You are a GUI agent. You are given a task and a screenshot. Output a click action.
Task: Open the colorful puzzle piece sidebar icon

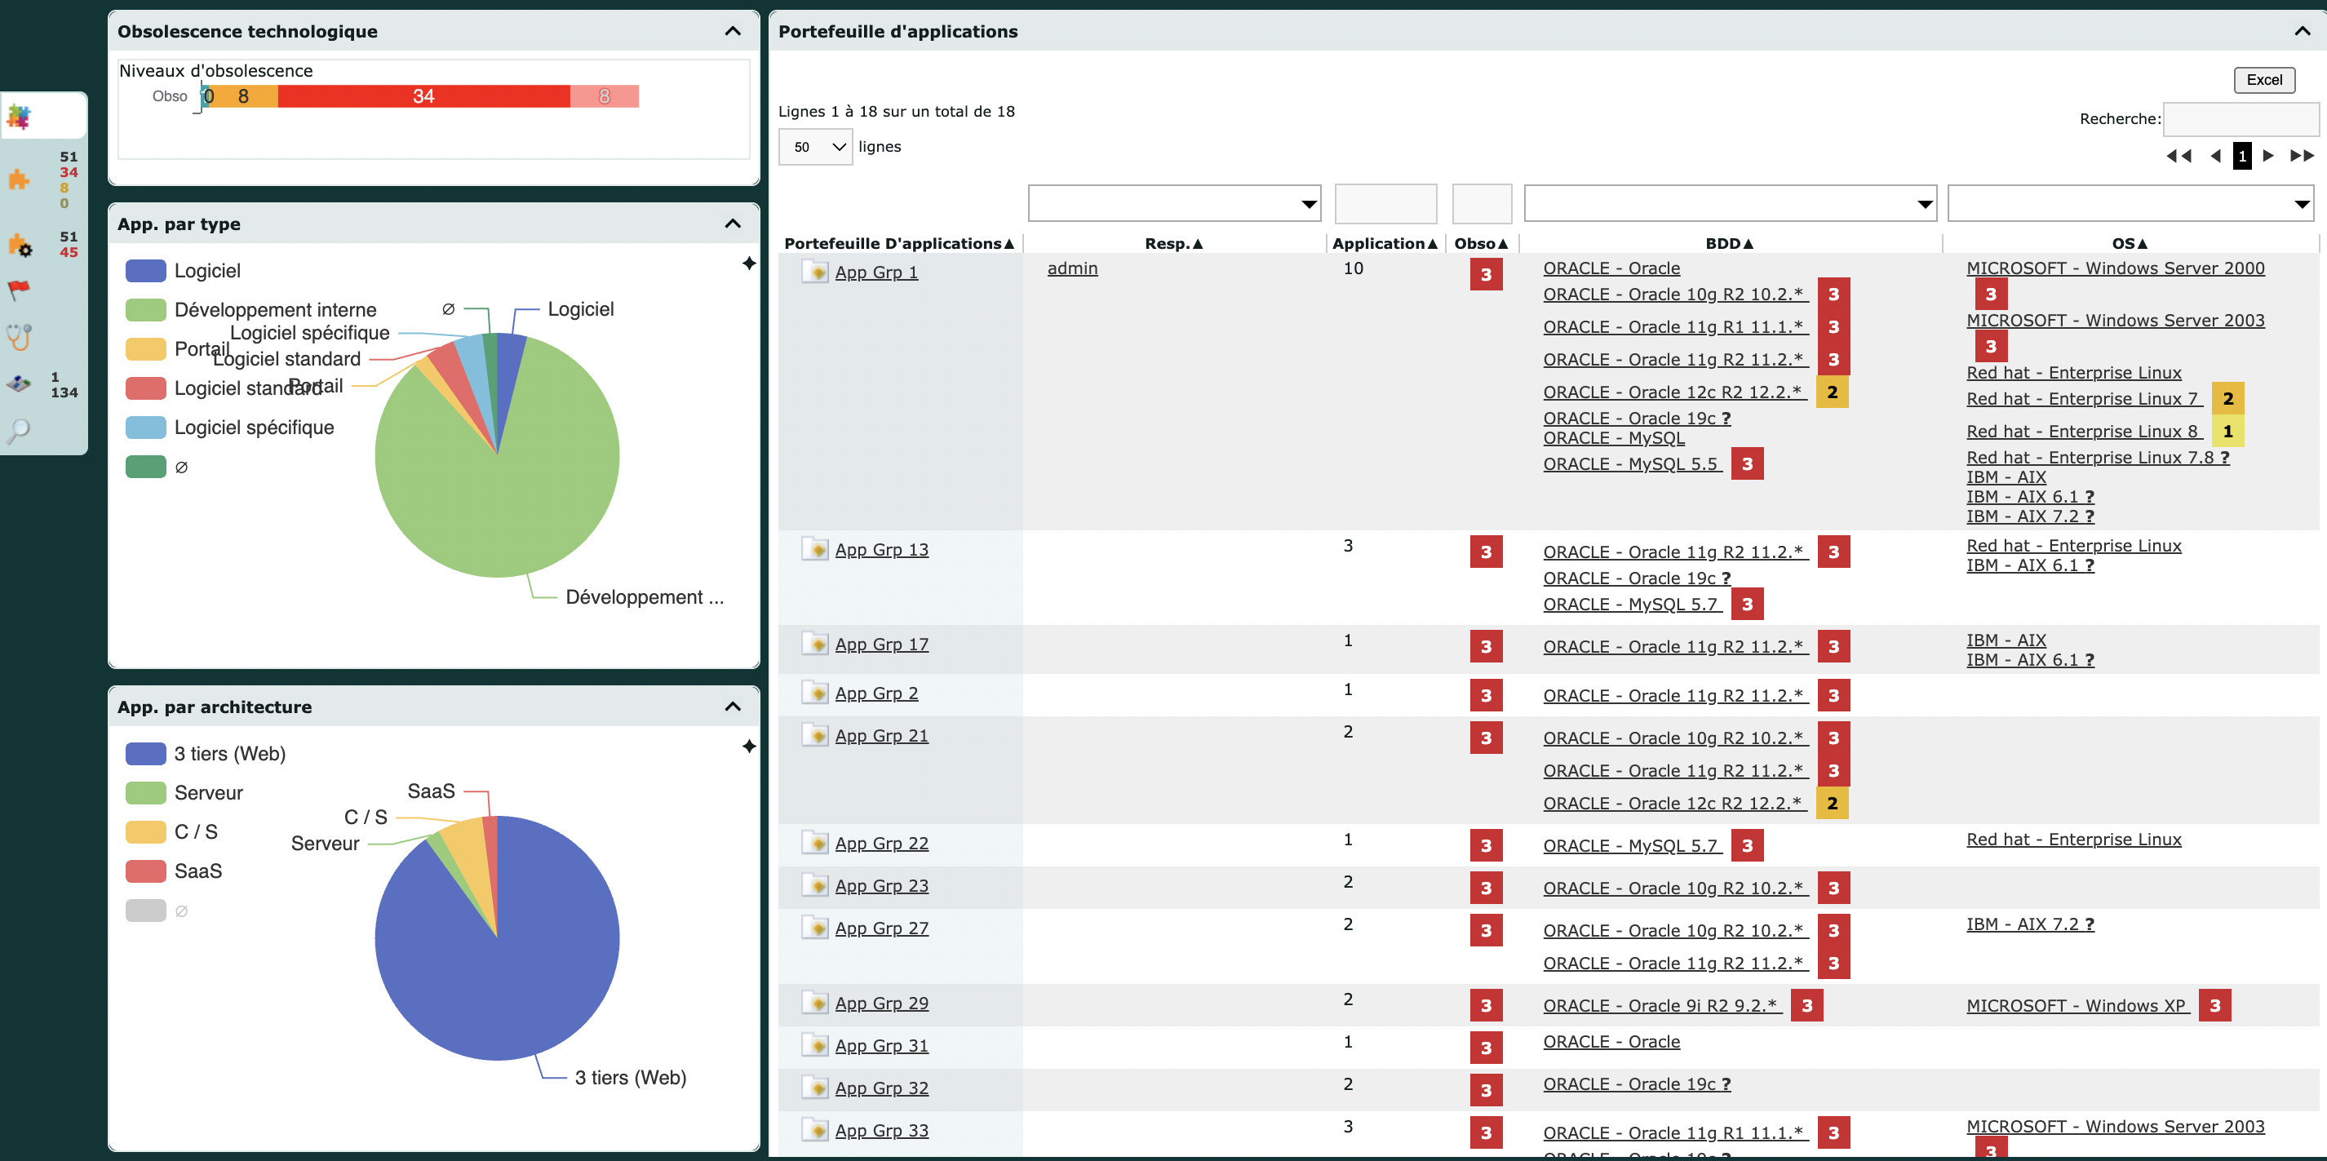[x=19, y=116]
